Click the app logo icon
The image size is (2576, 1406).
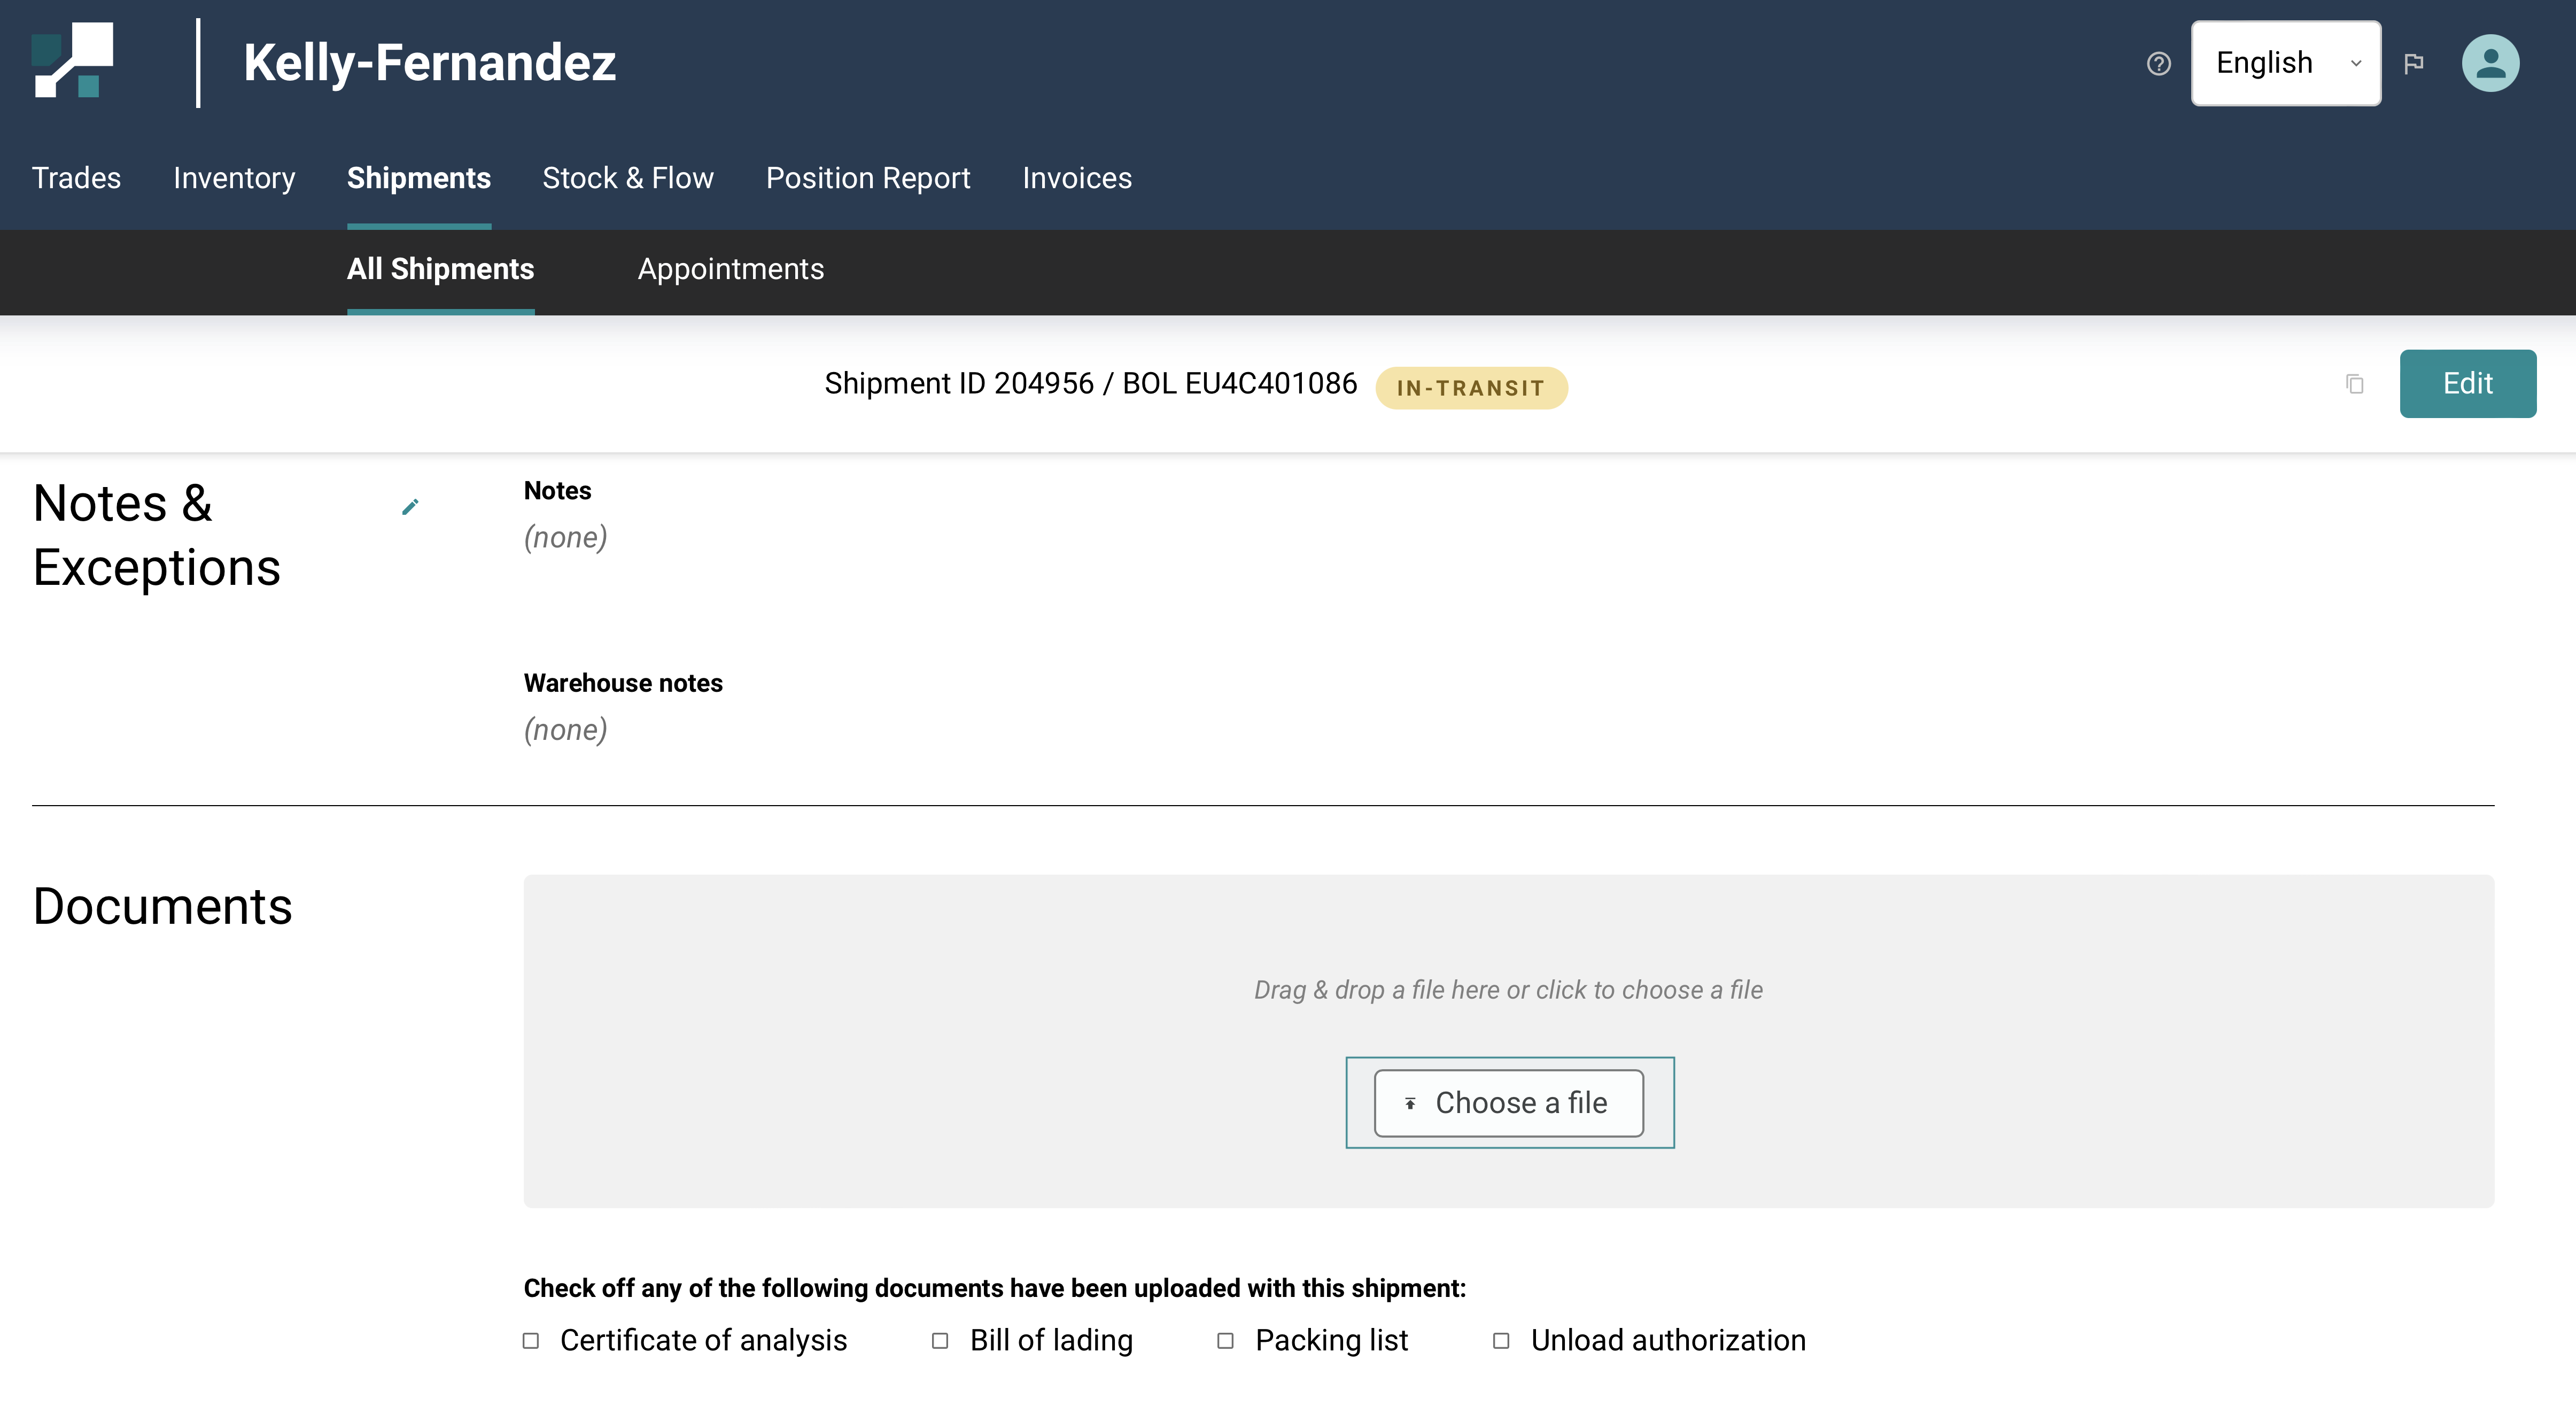coord(72,61)
